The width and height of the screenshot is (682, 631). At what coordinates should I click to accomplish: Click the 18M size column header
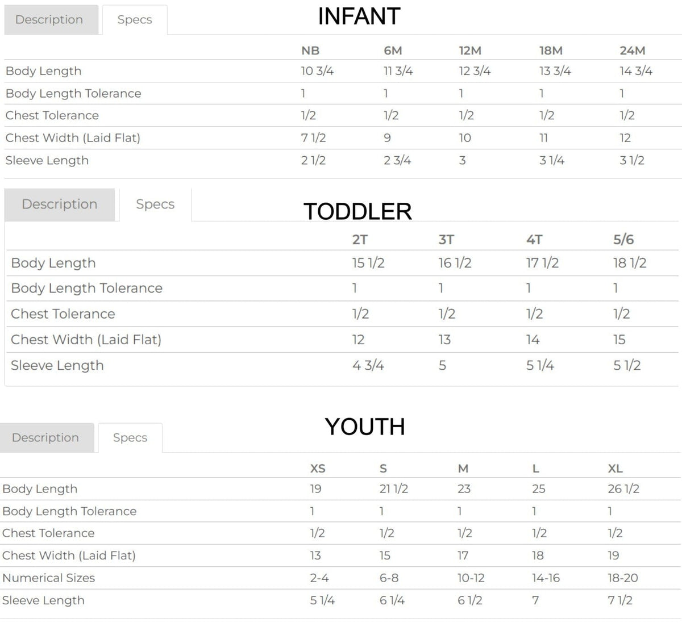(551, 51)
